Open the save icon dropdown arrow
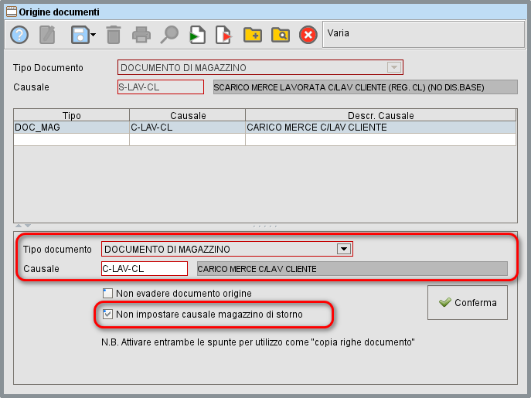 (x=93, y=36)
